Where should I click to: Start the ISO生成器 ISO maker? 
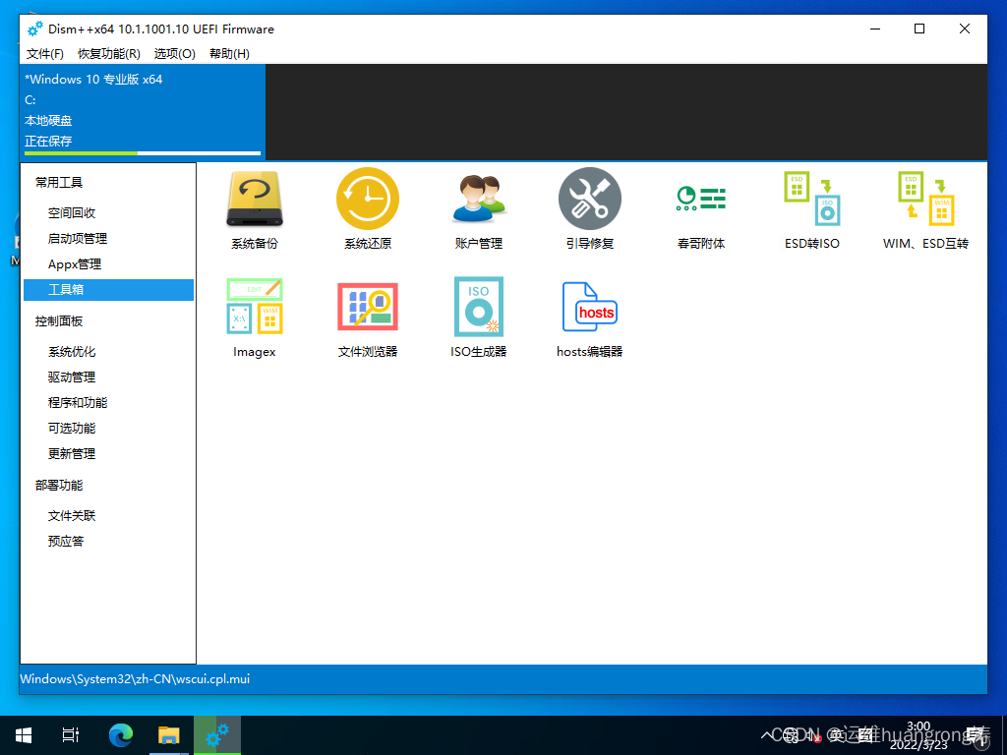pyautogui.click(x=479, y=318)
